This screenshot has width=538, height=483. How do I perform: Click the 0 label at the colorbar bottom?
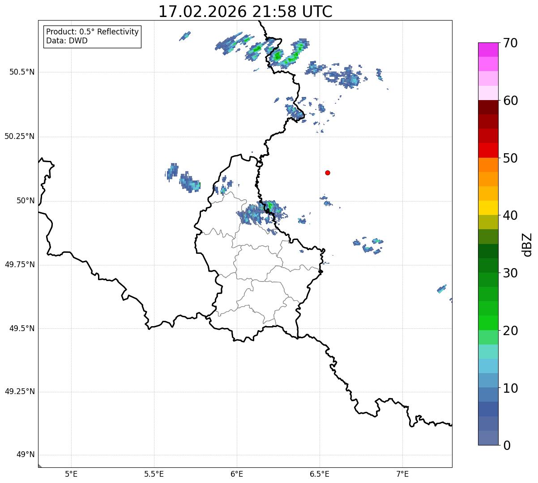pyautogui.click(x=506, y=445)
